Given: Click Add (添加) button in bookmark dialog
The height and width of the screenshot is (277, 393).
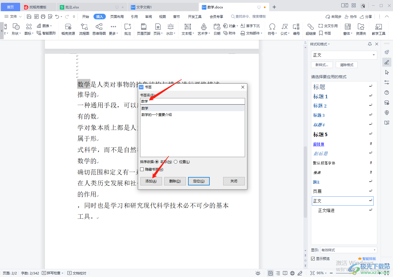Looking at the screenshot, I should coord(151,181).
